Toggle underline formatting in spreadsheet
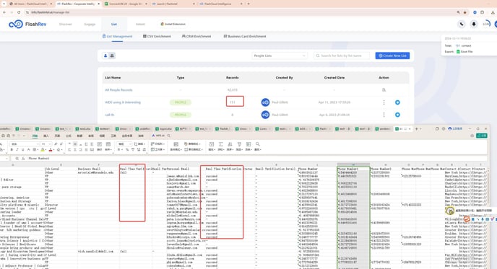Image resolution: width=497 pixels, height=269 pixels. tap(22, 149)
